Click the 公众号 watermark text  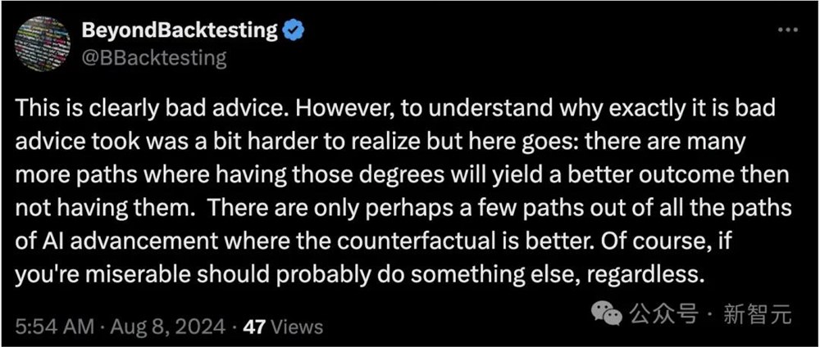[664, 314]
